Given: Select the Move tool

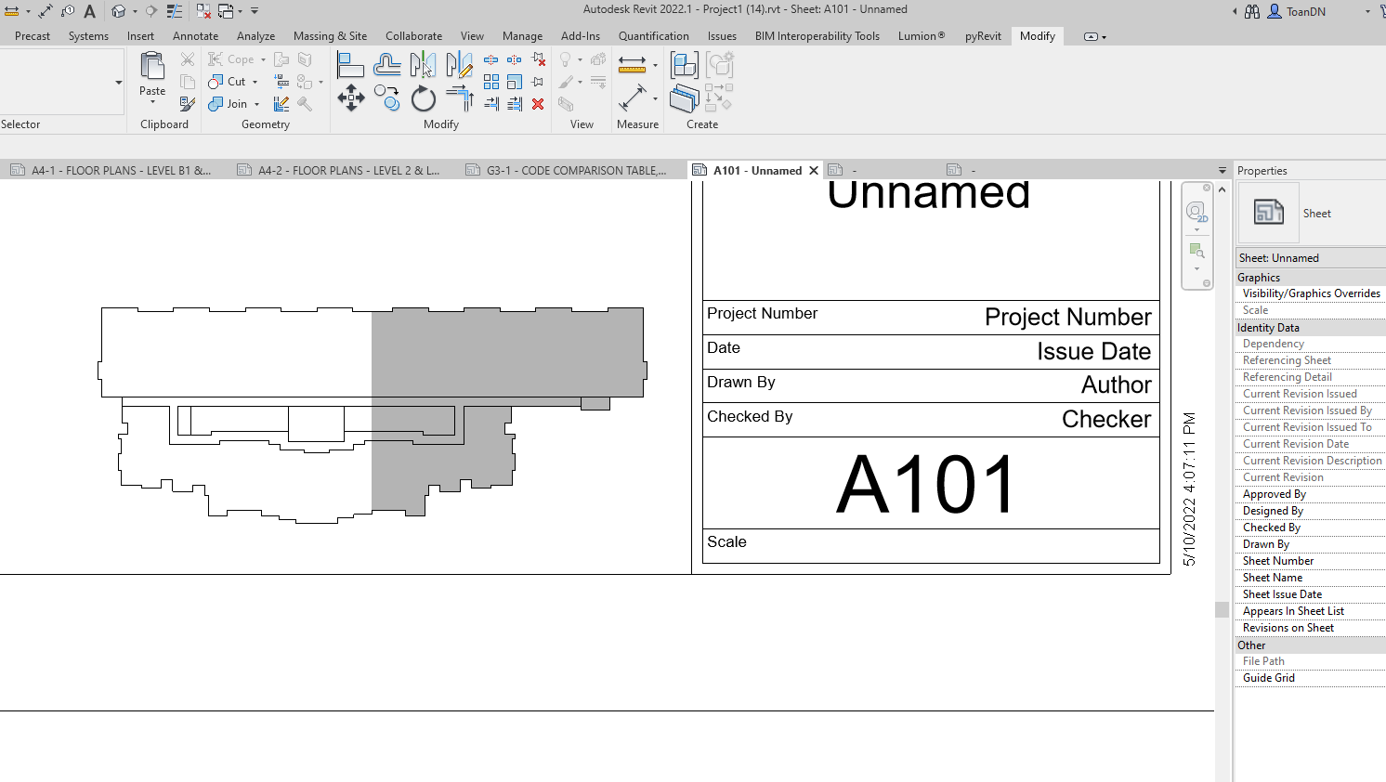Looking at the screenshot, I should tap(351, 98).
